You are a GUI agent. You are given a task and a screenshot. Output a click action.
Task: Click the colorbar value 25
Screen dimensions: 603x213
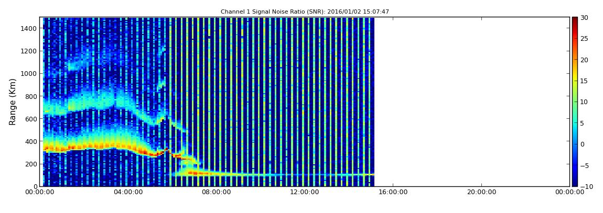pos(585,39)
